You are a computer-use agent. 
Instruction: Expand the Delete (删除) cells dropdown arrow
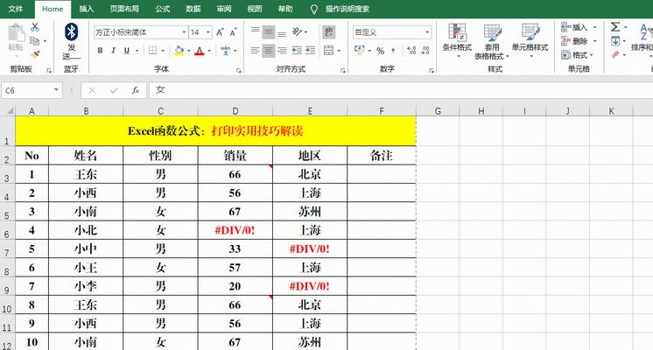594,41
